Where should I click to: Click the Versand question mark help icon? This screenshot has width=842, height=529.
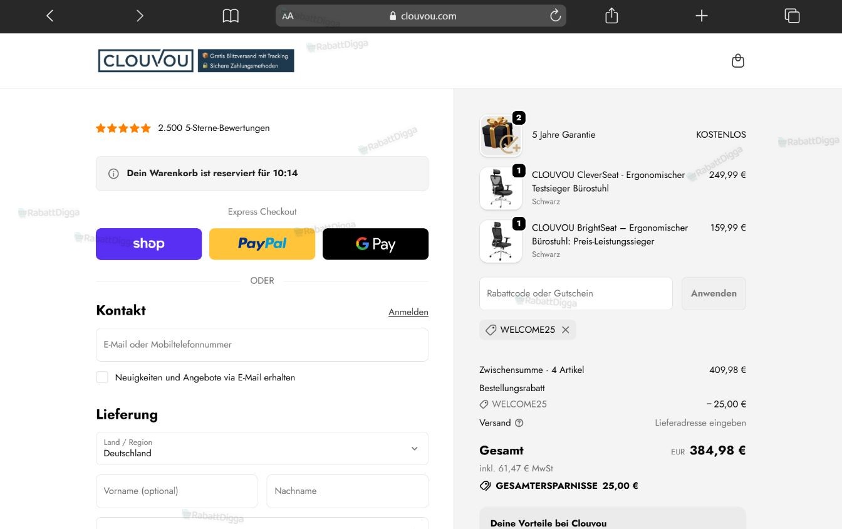coord(519,423)
